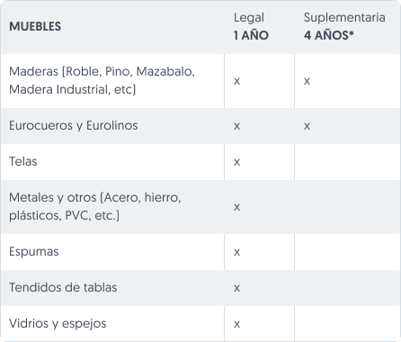This screenshot has height=342, width=401.
Task: Click the Legal x mark for Espumas
Action: tap(236, 252)
